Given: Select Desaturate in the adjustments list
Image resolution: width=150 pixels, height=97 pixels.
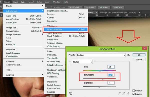Looking at the screenshot, I should pyautogui.click(x=52, y=82).
